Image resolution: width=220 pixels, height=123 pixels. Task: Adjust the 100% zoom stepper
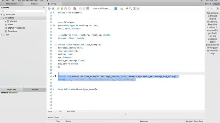tap(56, 112)
